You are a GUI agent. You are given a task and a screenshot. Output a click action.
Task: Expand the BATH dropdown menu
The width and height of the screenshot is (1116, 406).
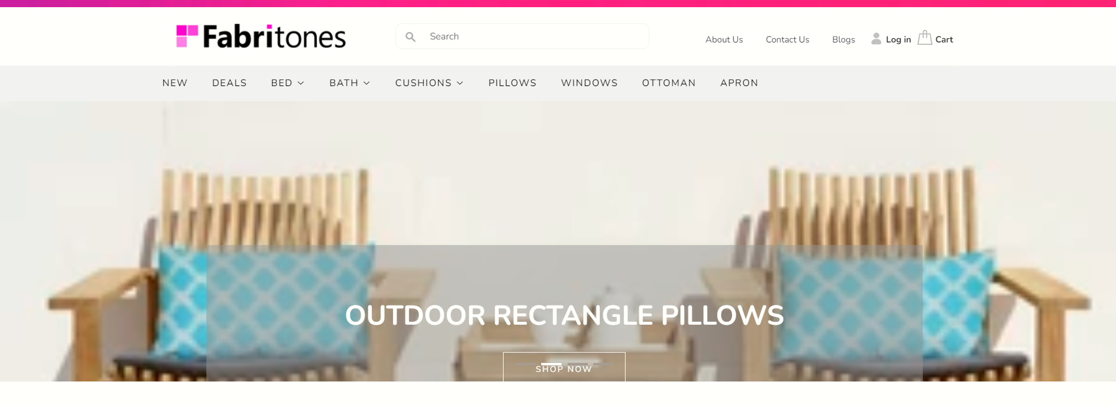(350, 83)
